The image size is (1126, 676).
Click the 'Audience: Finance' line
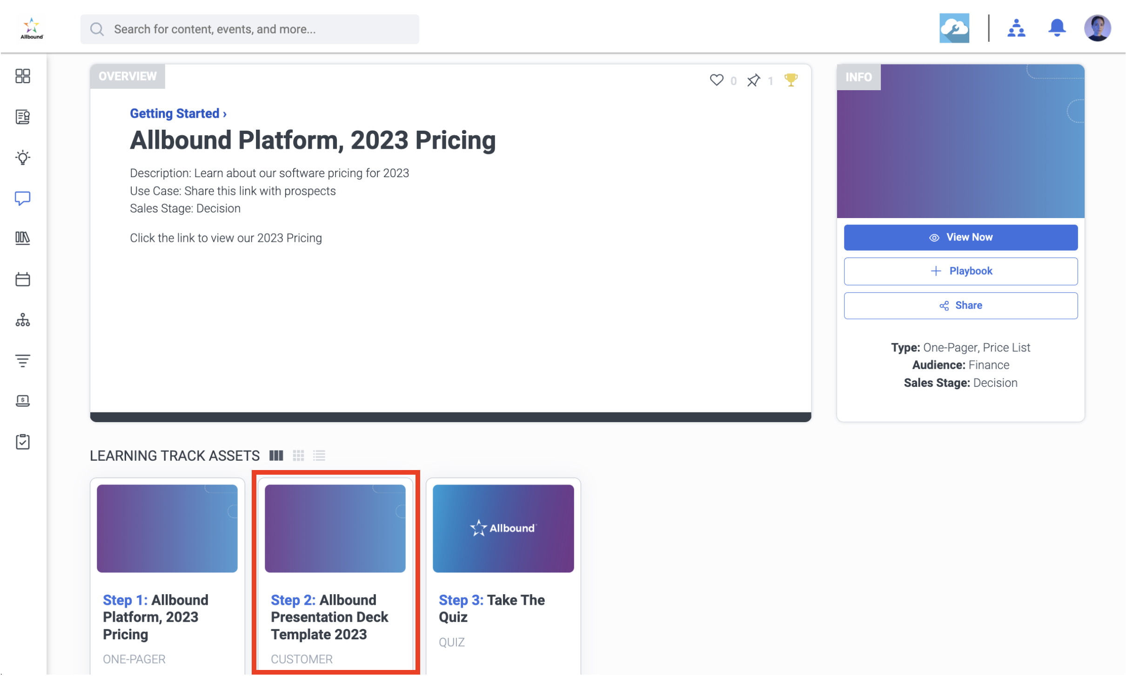point(960,365)
